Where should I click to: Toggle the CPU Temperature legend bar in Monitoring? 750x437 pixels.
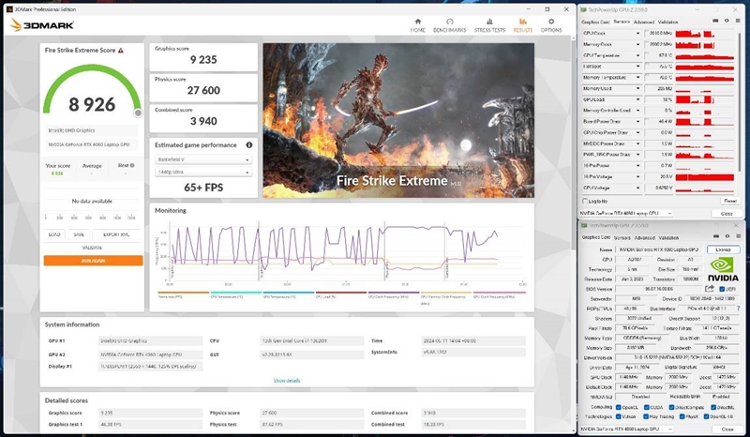point(236,294)
